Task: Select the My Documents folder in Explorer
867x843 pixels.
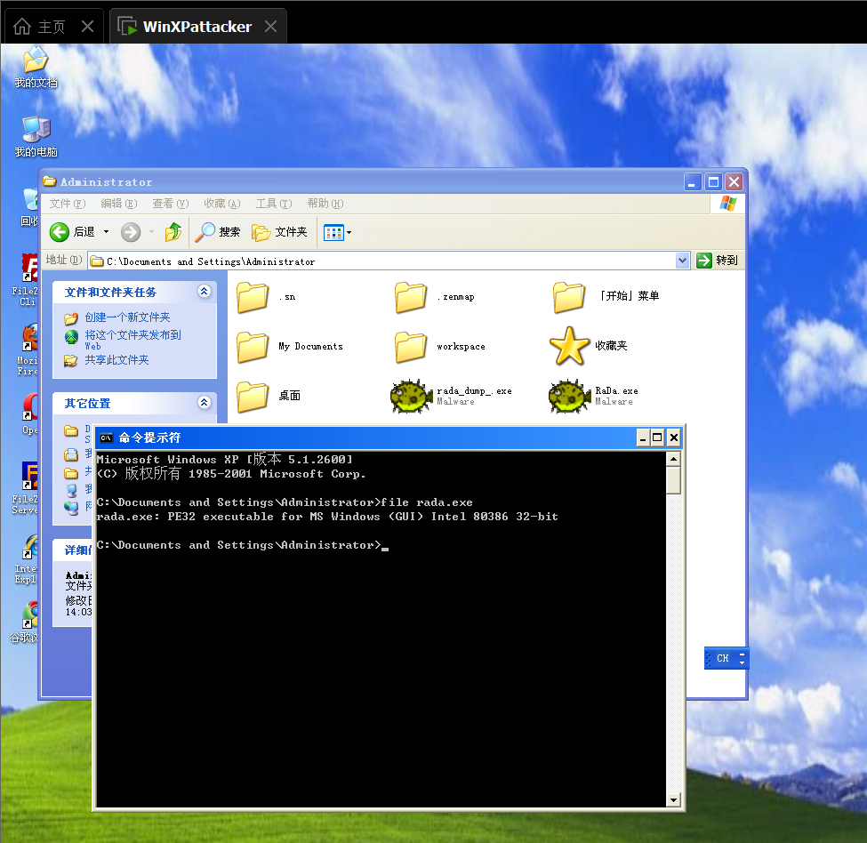Action: (x=290, y=347)
